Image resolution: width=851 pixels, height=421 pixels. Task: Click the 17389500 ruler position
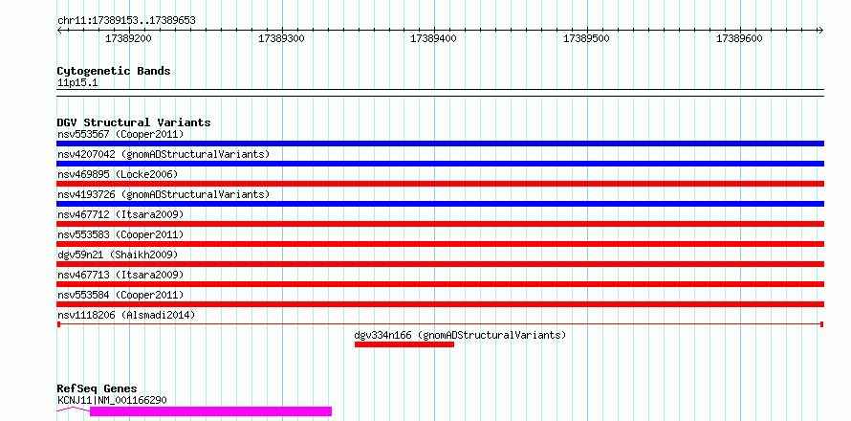587,38
